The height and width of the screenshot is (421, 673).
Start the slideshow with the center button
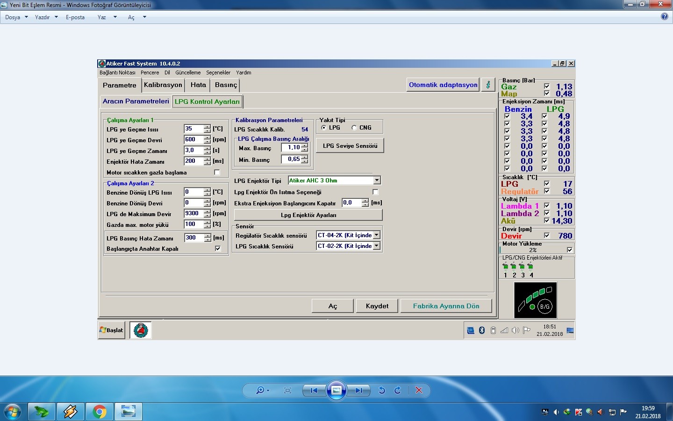click(336, 390)
